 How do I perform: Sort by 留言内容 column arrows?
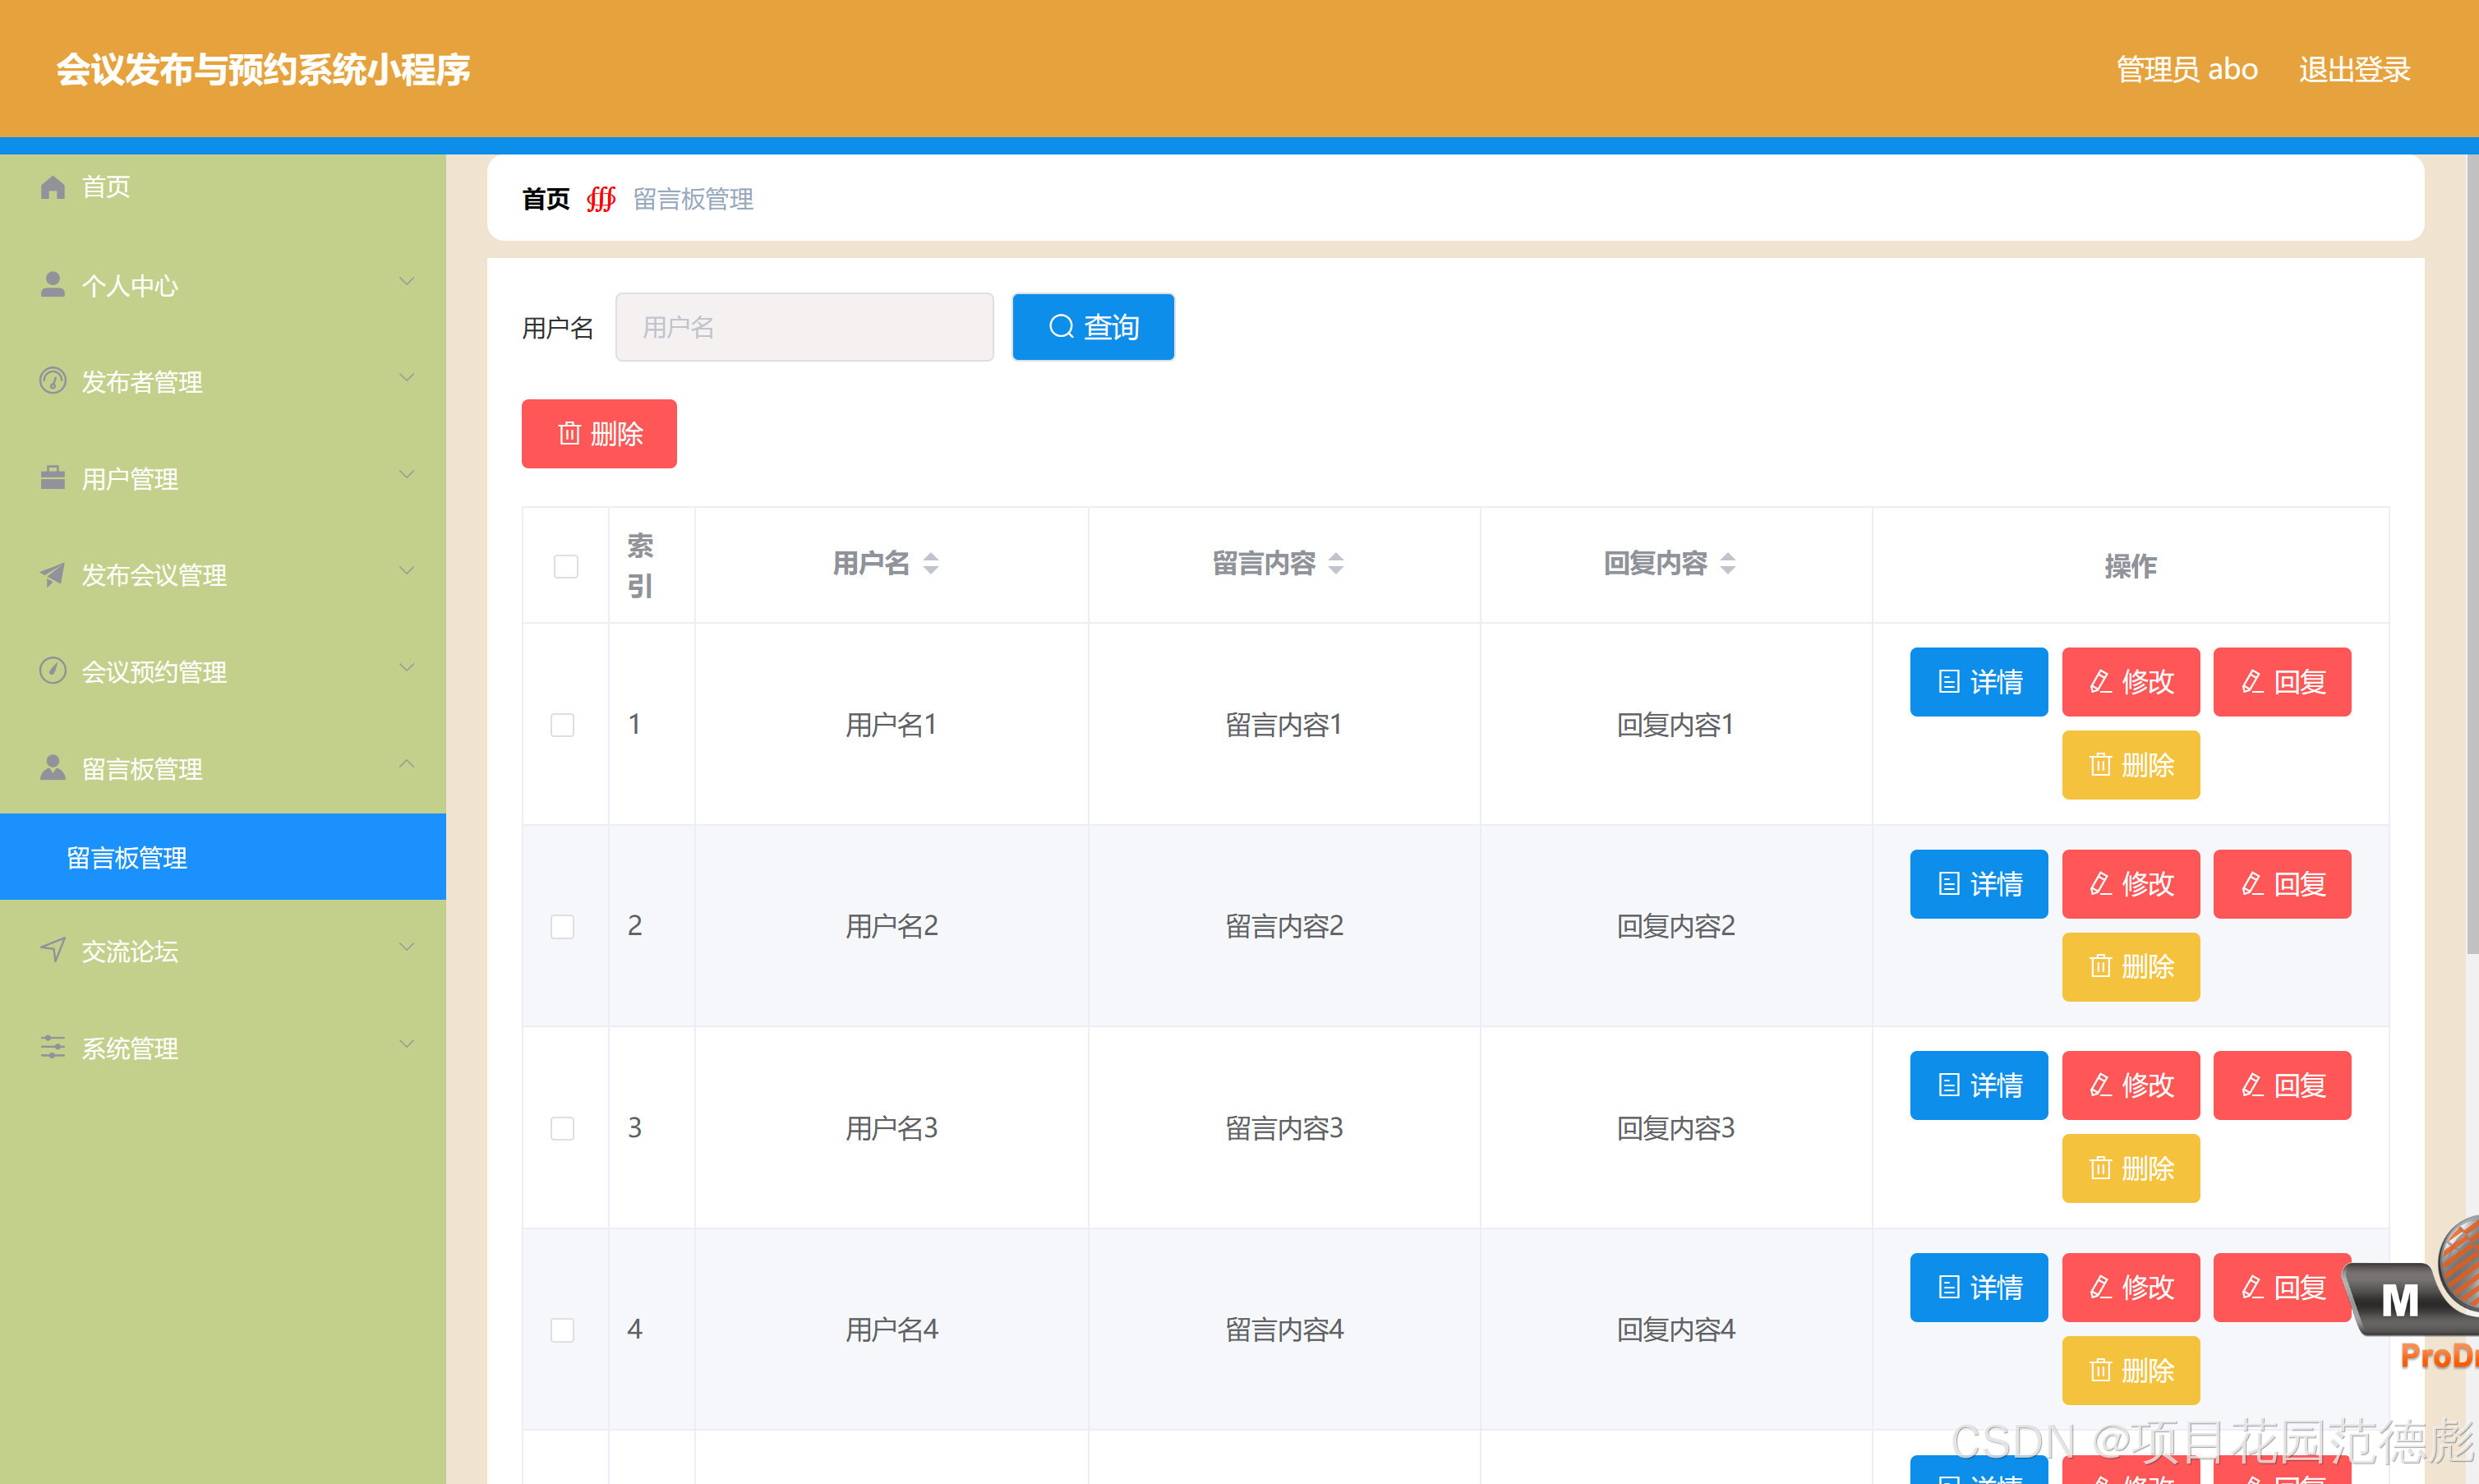coord(1335,564)
